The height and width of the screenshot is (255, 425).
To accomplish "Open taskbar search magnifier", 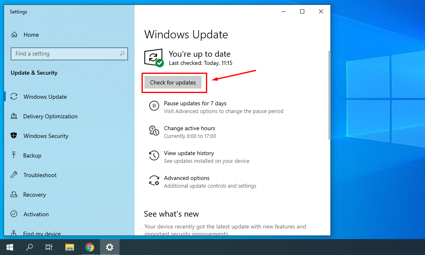I will pyautogui.click(x=29, y=247).
